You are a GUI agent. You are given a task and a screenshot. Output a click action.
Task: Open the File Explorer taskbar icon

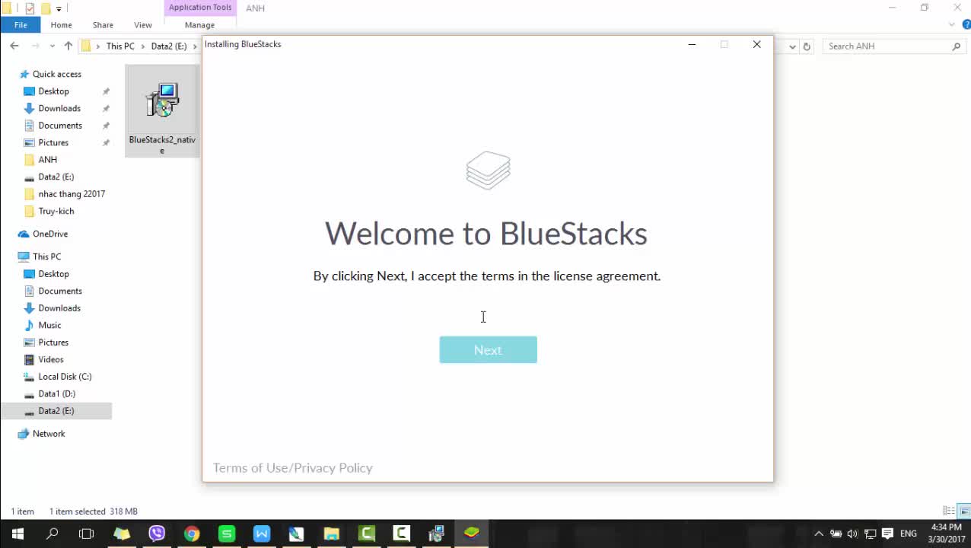click(x=331, y=534)
